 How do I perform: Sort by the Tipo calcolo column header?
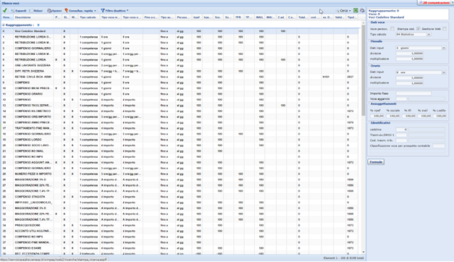pyautogui.click(x=89, y=17)
